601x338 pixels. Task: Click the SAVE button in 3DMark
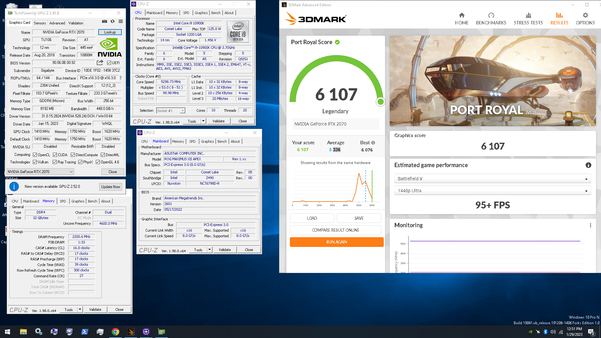359,218
